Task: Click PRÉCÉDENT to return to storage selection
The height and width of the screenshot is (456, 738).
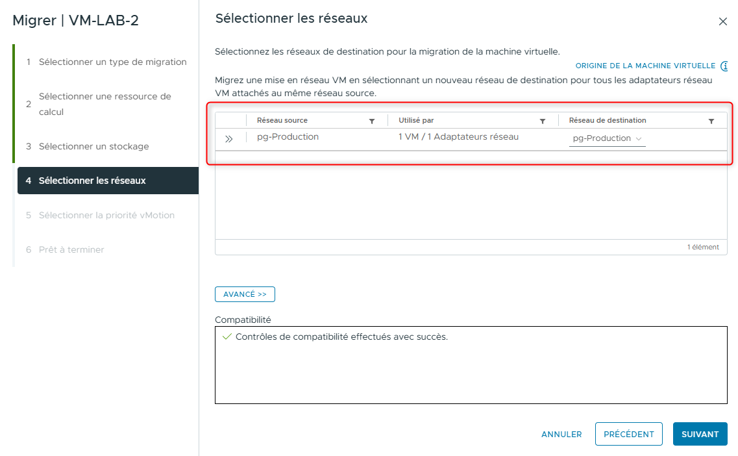Action: click(x=628, y=434)
